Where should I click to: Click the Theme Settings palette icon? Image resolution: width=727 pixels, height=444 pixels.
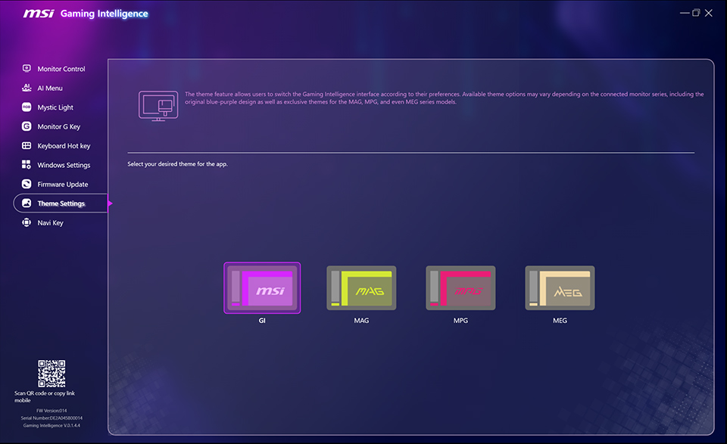(27, 203)
